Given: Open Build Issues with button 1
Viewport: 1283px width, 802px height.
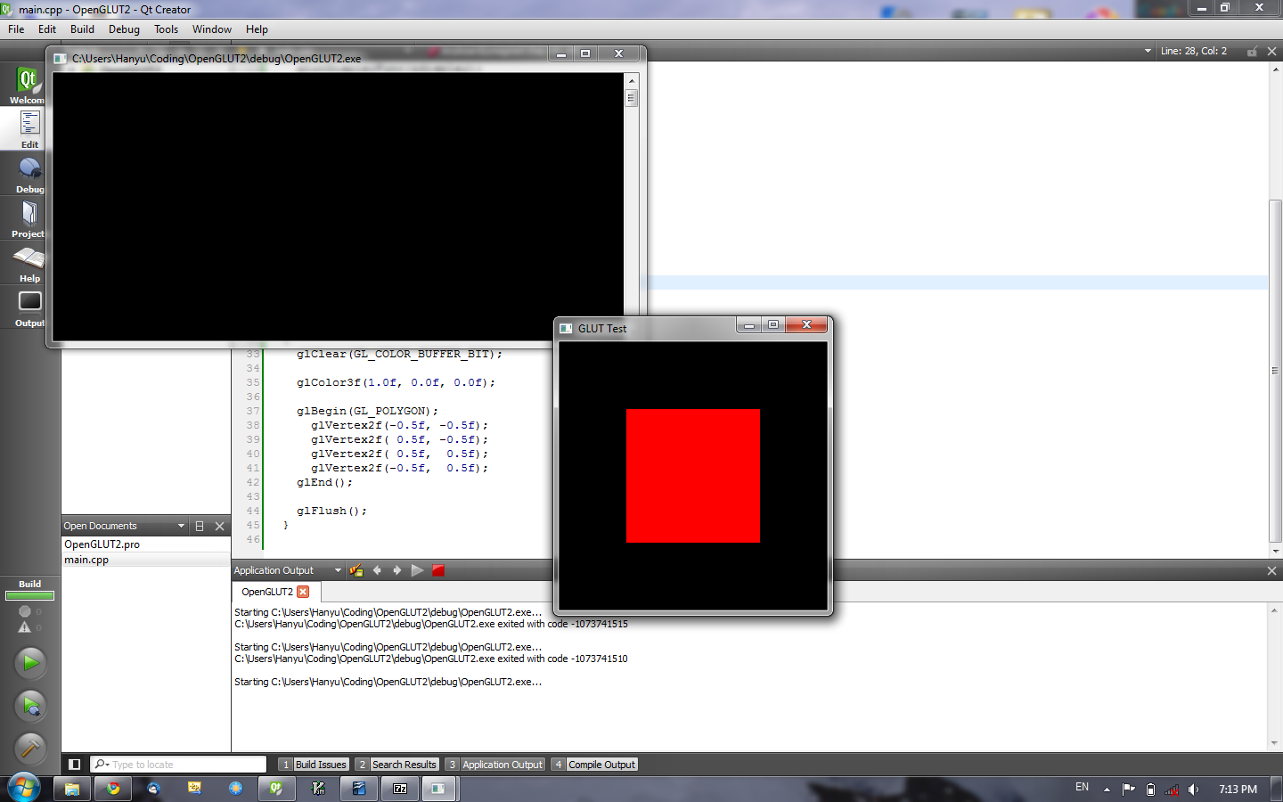Looking at the screenshot, I should 315,764.
